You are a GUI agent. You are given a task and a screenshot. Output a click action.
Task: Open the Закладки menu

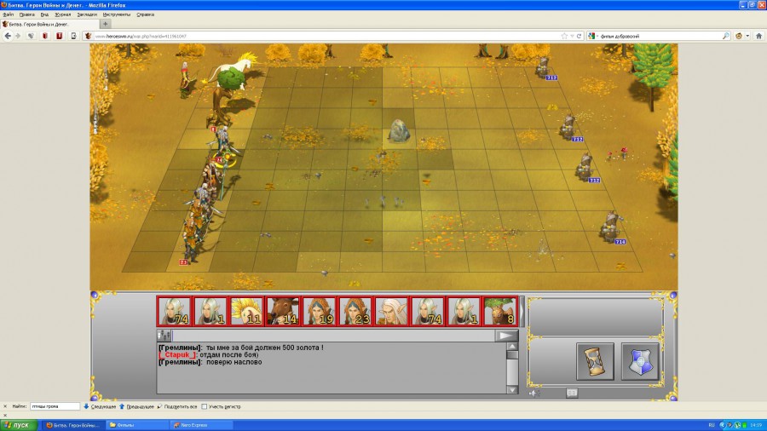coord(87,14)
